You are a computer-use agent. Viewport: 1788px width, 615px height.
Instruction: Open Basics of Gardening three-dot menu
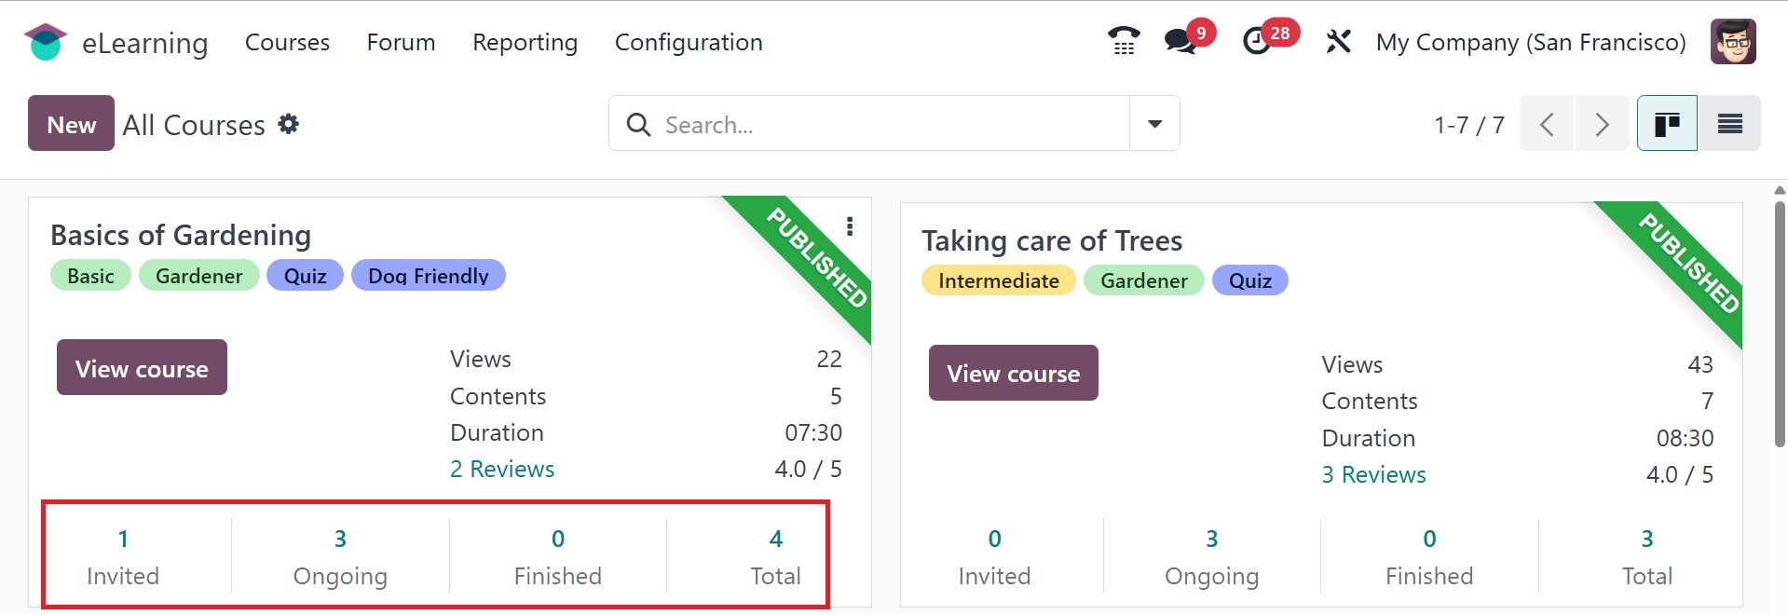pyautogui.click(x=849, y=226)
